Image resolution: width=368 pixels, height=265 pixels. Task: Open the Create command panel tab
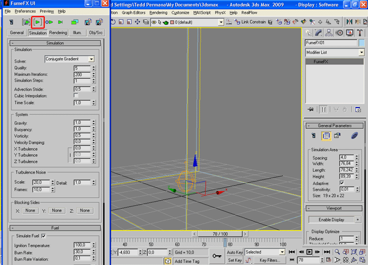(308, 33)
